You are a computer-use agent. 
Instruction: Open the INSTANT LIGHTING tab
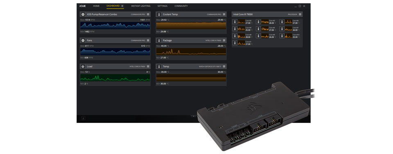pyautogui.click(x=141, y=6)
